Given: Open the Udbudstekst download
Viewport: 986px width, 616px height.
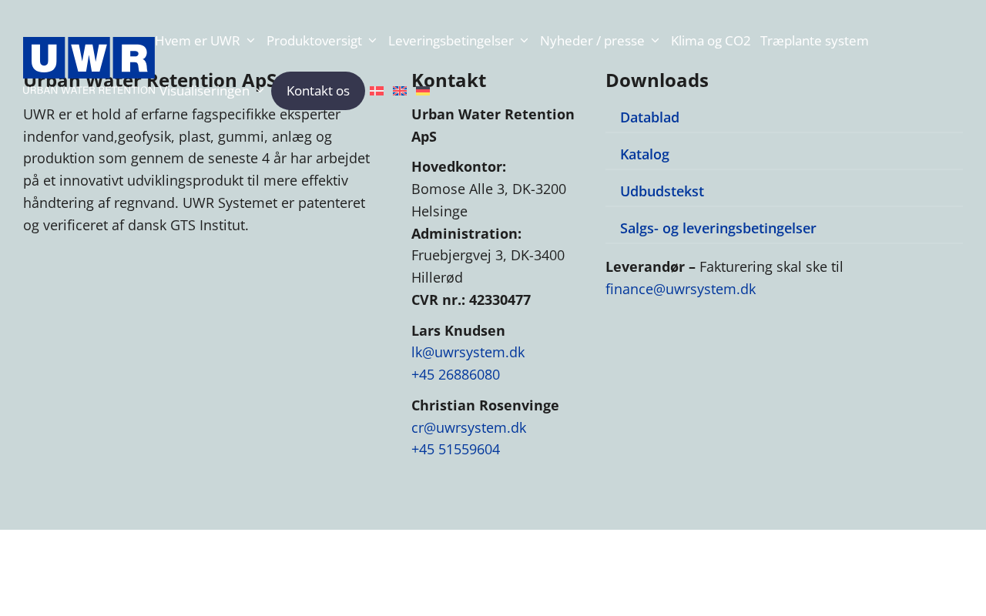Looking at the screenshot, I should (x=662, y=191).
